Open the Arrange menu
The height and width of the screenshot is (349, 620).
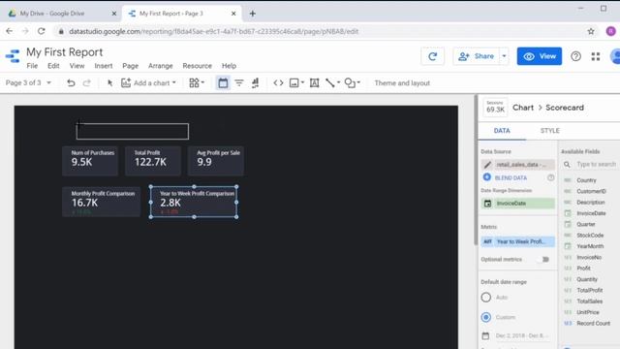(x=160, y=66)
